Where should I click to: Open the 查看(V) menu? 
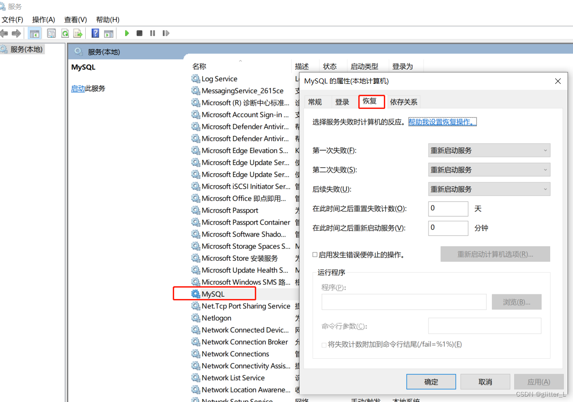(x=75, y=20)
